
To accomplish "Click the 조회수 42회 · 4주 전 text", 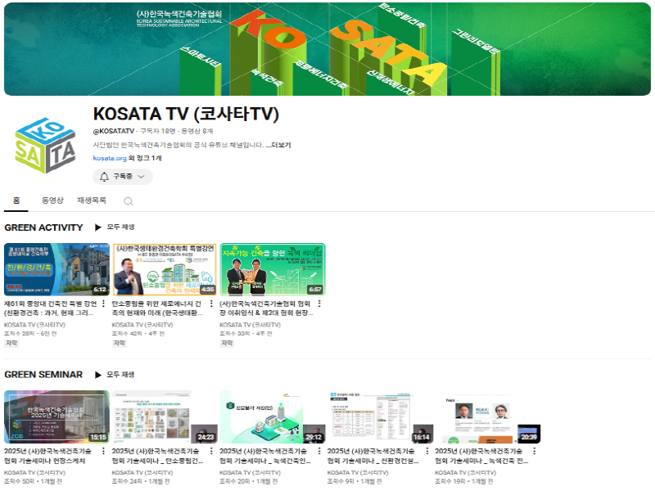I will coord(138,334).
